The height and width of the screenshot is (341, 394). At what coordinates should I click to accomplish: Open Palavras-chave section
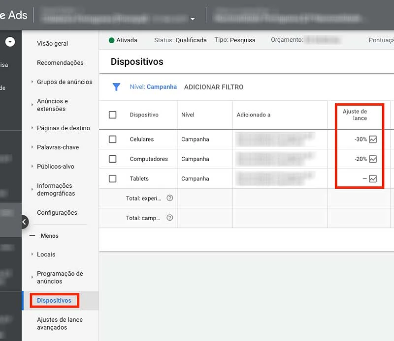(58, 147)
